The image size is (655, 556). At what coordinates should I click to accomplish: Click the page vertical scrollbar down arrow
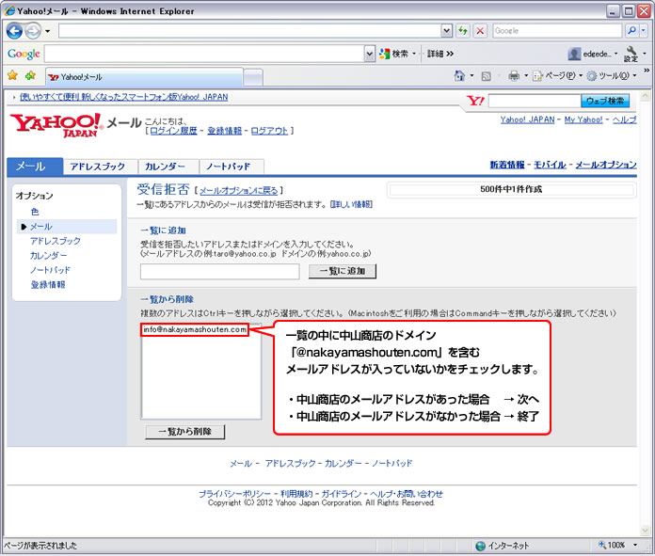coord(645,531)
